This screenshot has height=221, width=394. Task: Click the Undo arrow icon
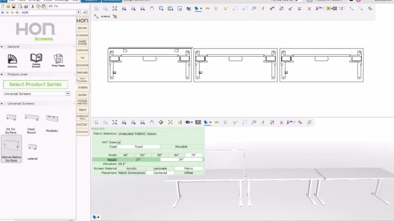[50, 6]
